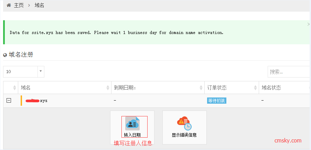Click the 域名 breadcrumb item
Screen dimensions: 311x150
[39, 5]
